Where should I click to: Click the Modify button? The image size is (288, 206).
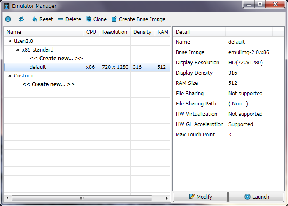[x=200, y=197]
